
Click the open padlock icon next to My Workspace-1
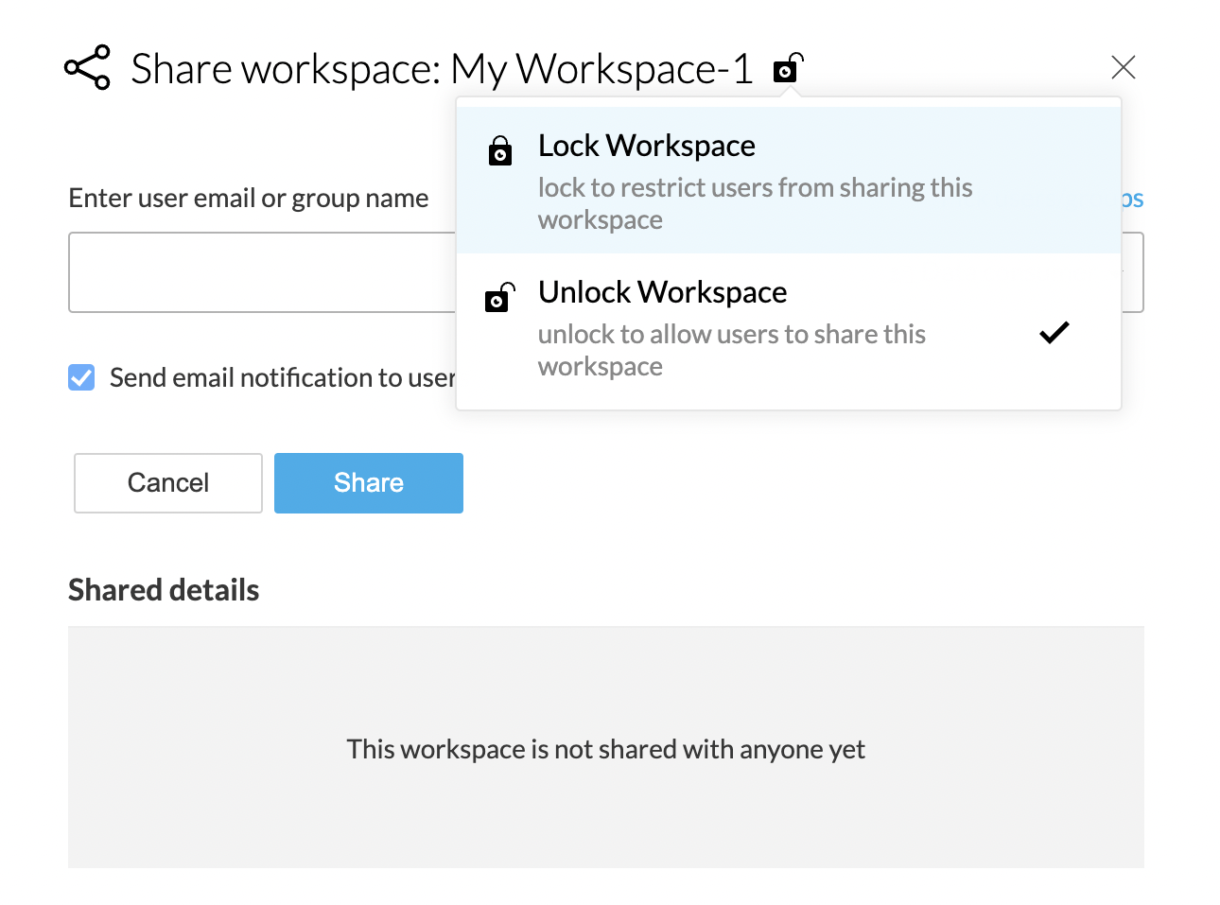788,68
